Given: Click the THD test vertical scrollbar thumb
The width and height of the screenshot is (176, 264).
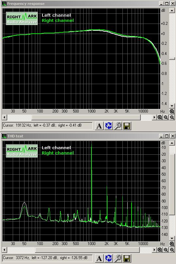Looking at the screenshot, I should pyautogui.click(x=172, y=185).
